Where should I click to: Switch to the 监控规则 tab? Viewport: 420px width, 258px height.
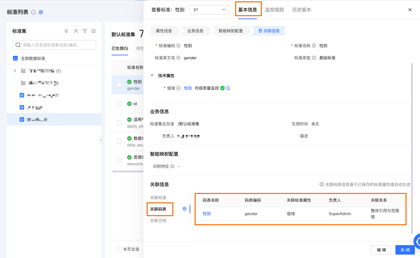click(x=274, y=10)
